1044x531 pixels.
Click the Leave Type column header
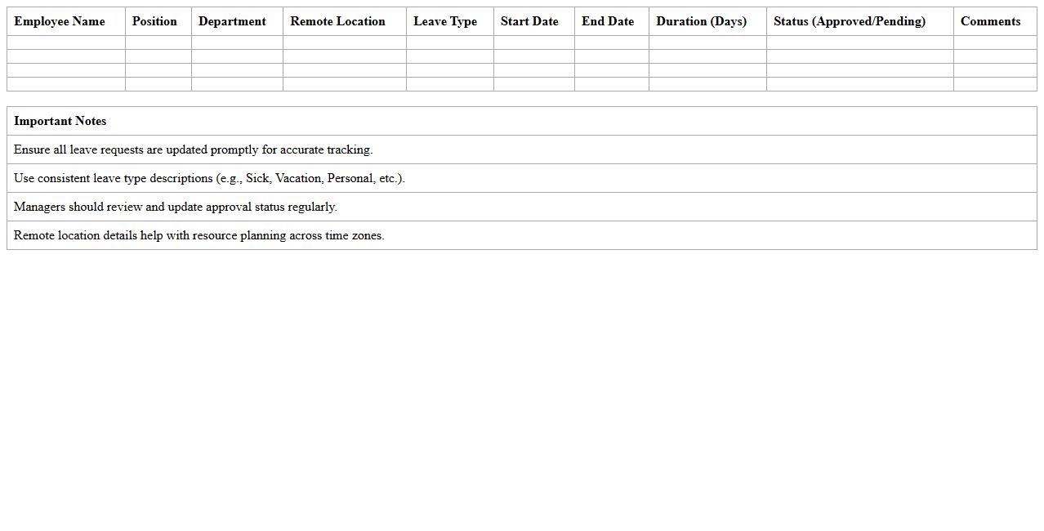coord(445,21)
